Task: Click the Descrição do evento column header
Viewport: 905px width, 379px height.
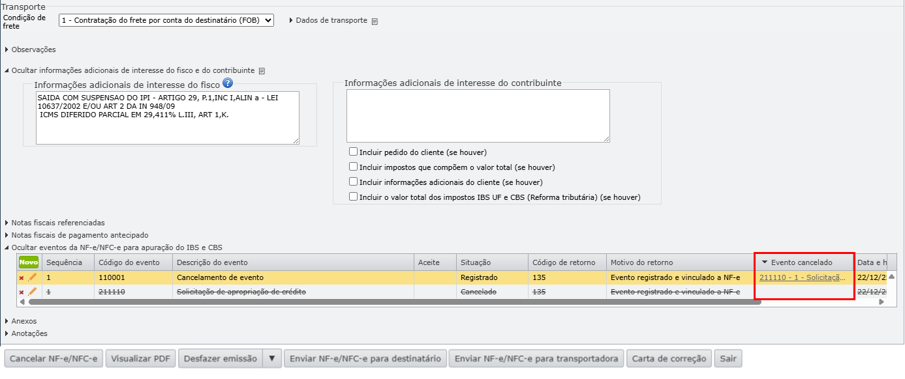Action: click(294, 262)
